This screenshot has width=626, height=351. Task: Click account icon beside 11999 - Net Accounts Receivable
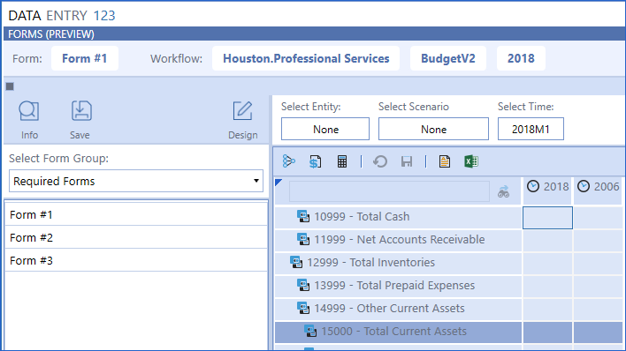pyautogui.click(x=303, y=240)
